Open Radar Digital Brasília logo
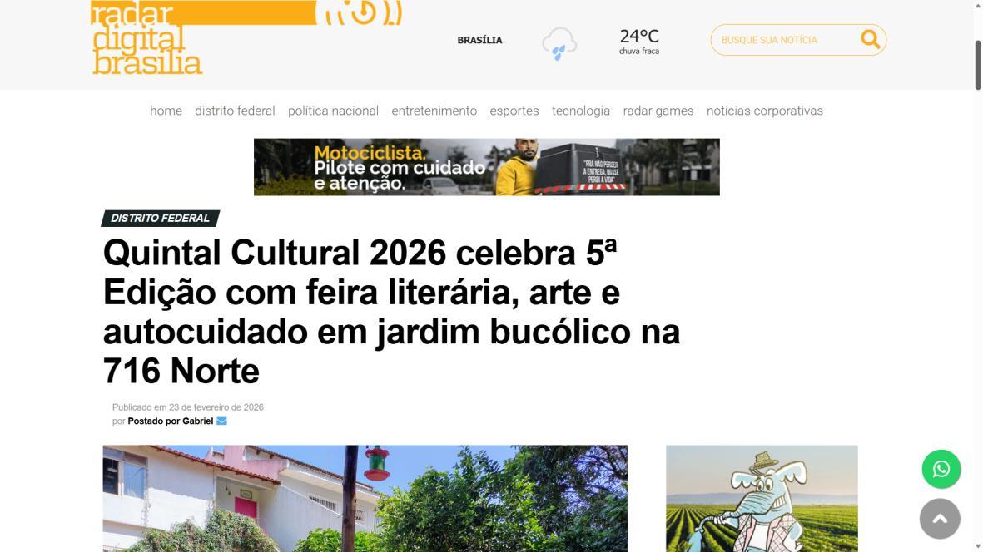983x552 pixels. click(x=246, y=37)
